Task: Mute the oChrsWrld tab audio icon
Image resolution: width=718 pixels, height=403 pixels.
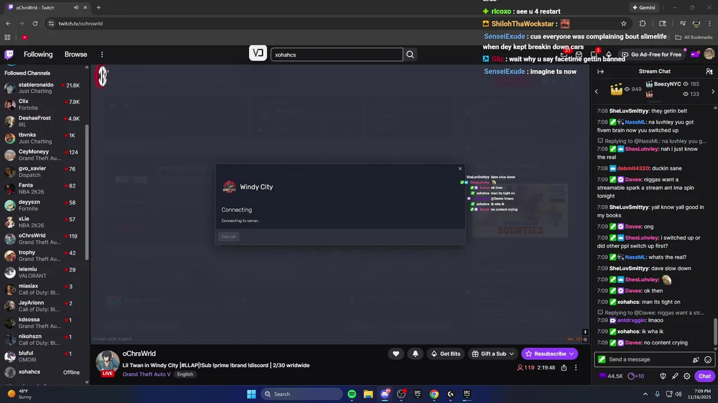Action: tap(76, 7)
